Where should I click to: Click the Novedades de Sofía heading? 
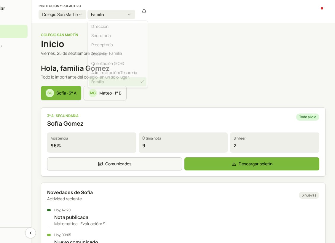click(x=70, y=192)
